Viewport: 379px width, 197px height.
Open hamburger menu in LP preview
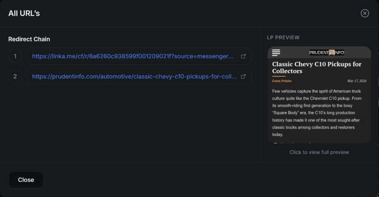pyautogui.click(x=276, y=53)
